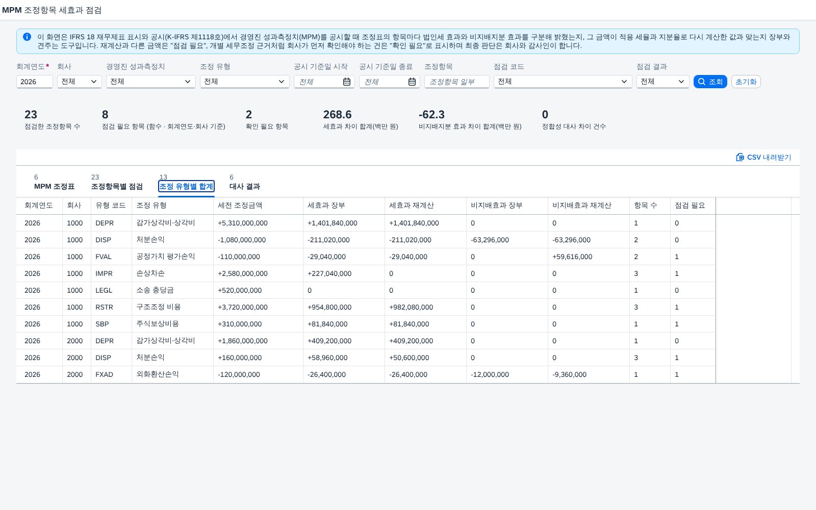This screenshot has height=510, width=816.
Task: Click the +982,080,000 recalculated tax effect
Action: pos(411,307)
